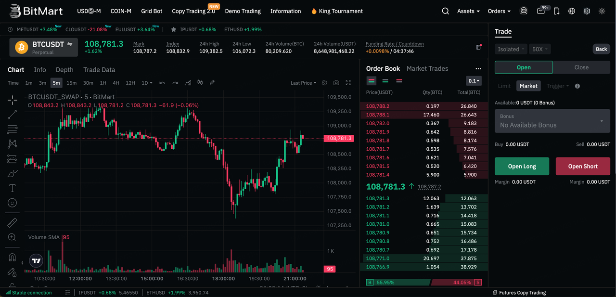Select the trend line drawing tool
The height and width of the screenshot is (297, 616).
(13, 115)
